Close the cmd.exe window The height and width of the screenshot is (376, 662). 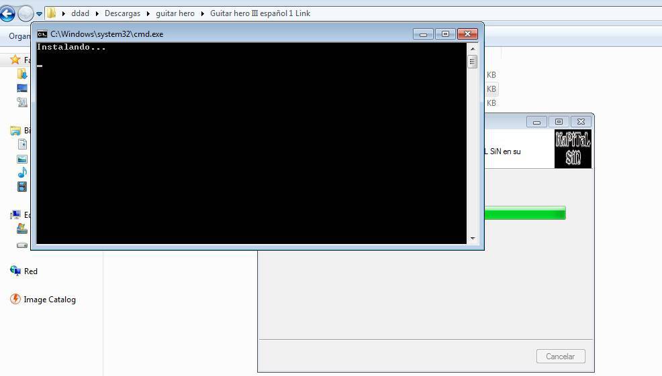click(x=467, y=34)
